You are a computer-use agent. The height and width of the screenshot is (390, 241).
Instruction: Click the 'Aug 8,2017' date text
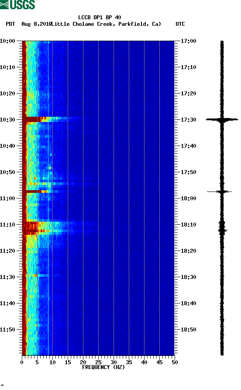(36, 24)
